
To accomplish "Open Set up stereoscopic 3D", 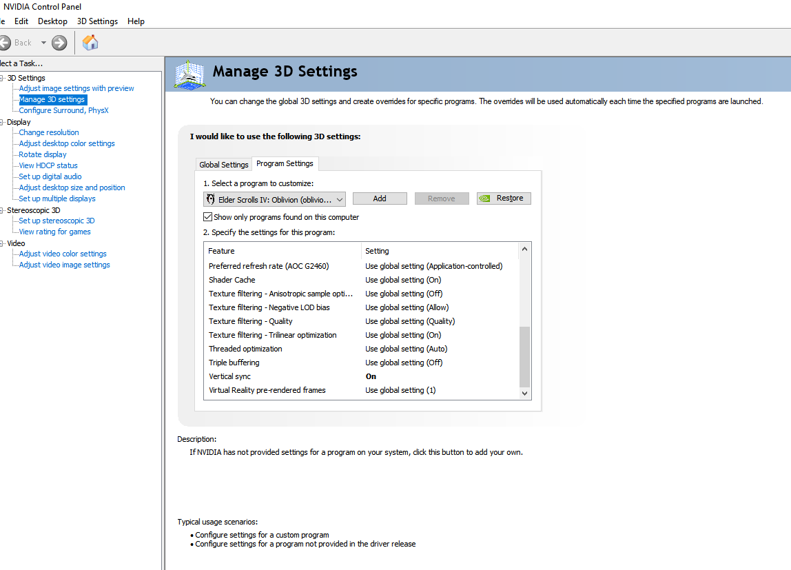I will pos(56,221).
